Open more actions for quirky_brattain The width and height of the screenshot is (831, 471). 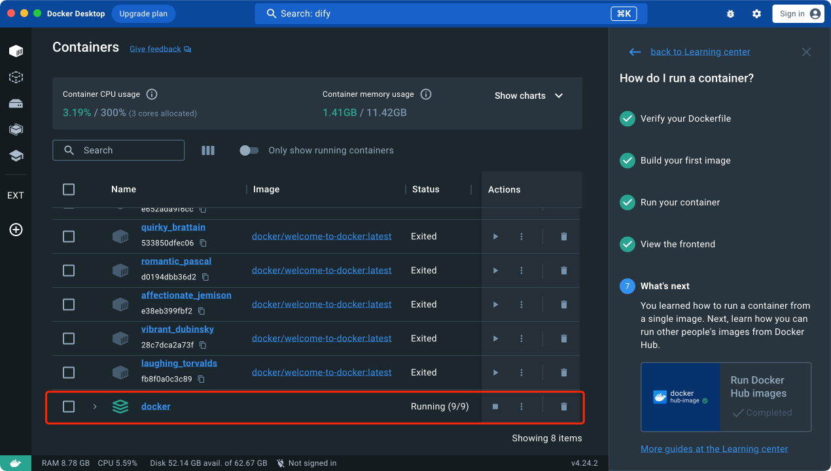point(522,236)
